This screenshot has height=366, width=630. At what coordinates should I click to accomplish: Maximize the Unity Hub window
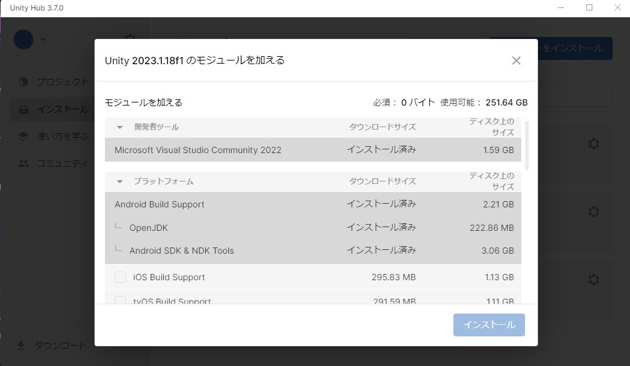(589, 7)
